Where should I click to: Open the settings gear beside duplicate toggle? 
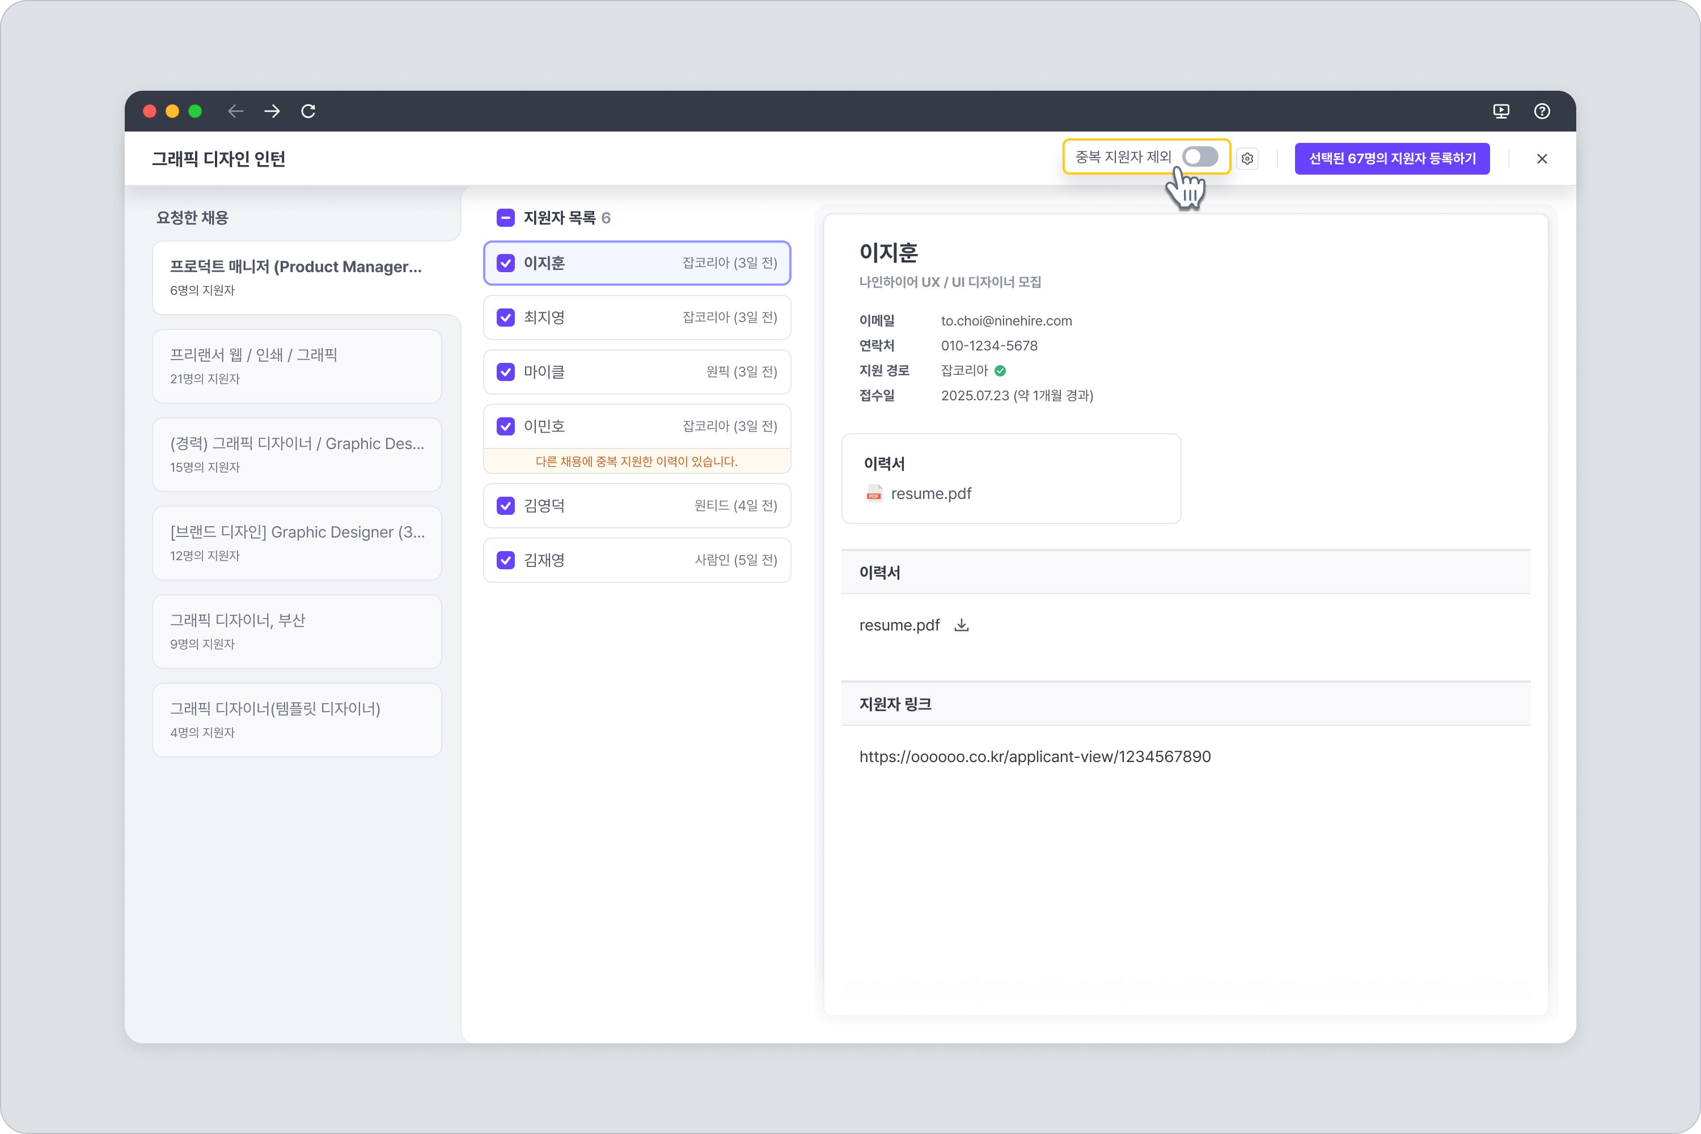tap(1247, 158)
